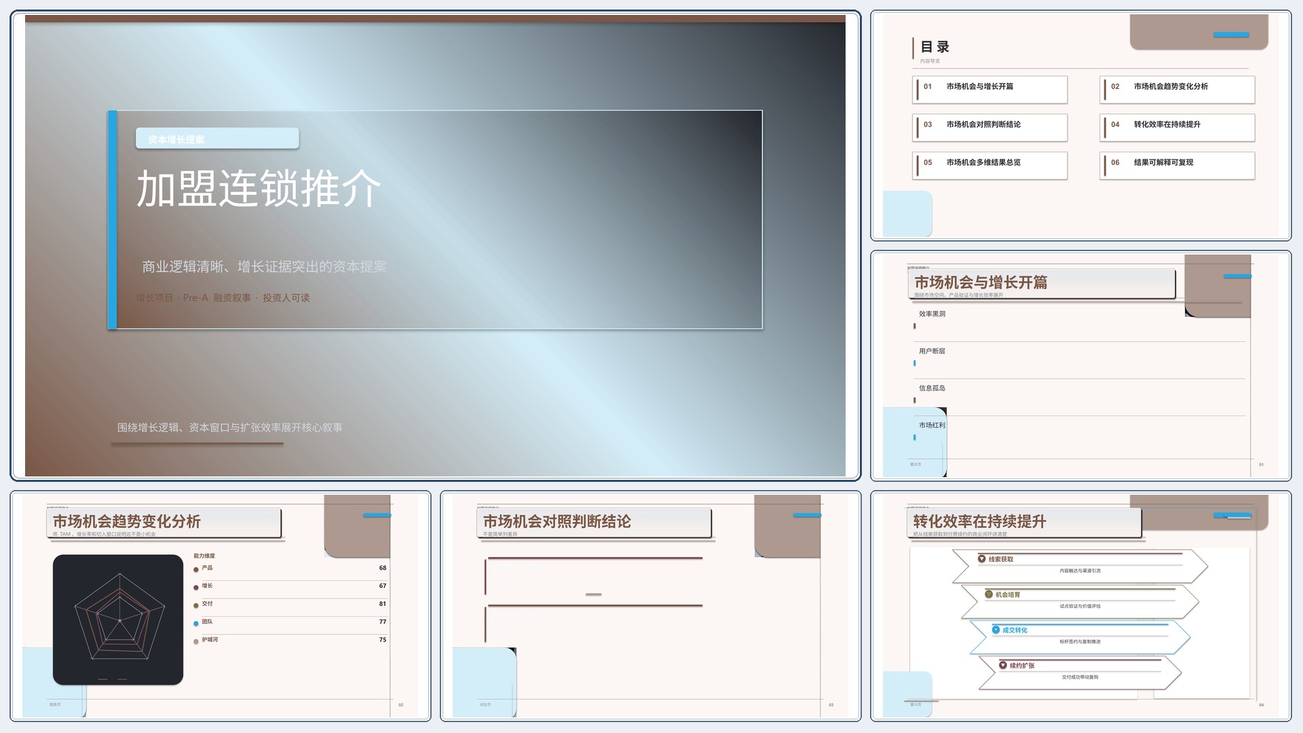The height and width of the screenshot is (733, 1303).
Task: Click contents entry 05 市场机会多维结果总览
Action: coord(990,166)
